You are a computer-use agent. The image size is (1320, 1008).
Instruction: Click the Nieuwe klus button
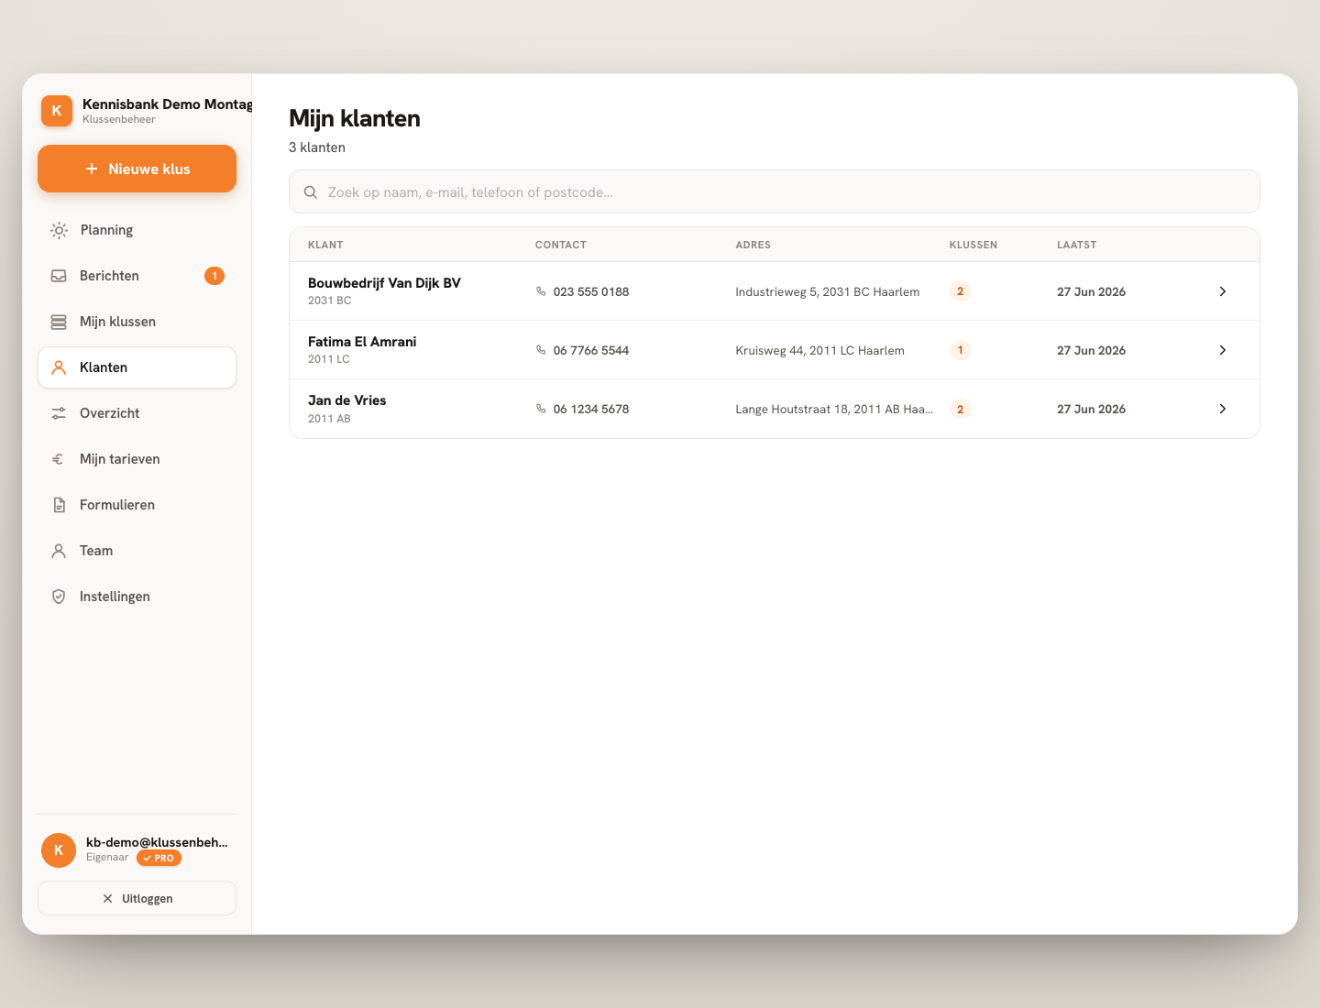point(137,169)
